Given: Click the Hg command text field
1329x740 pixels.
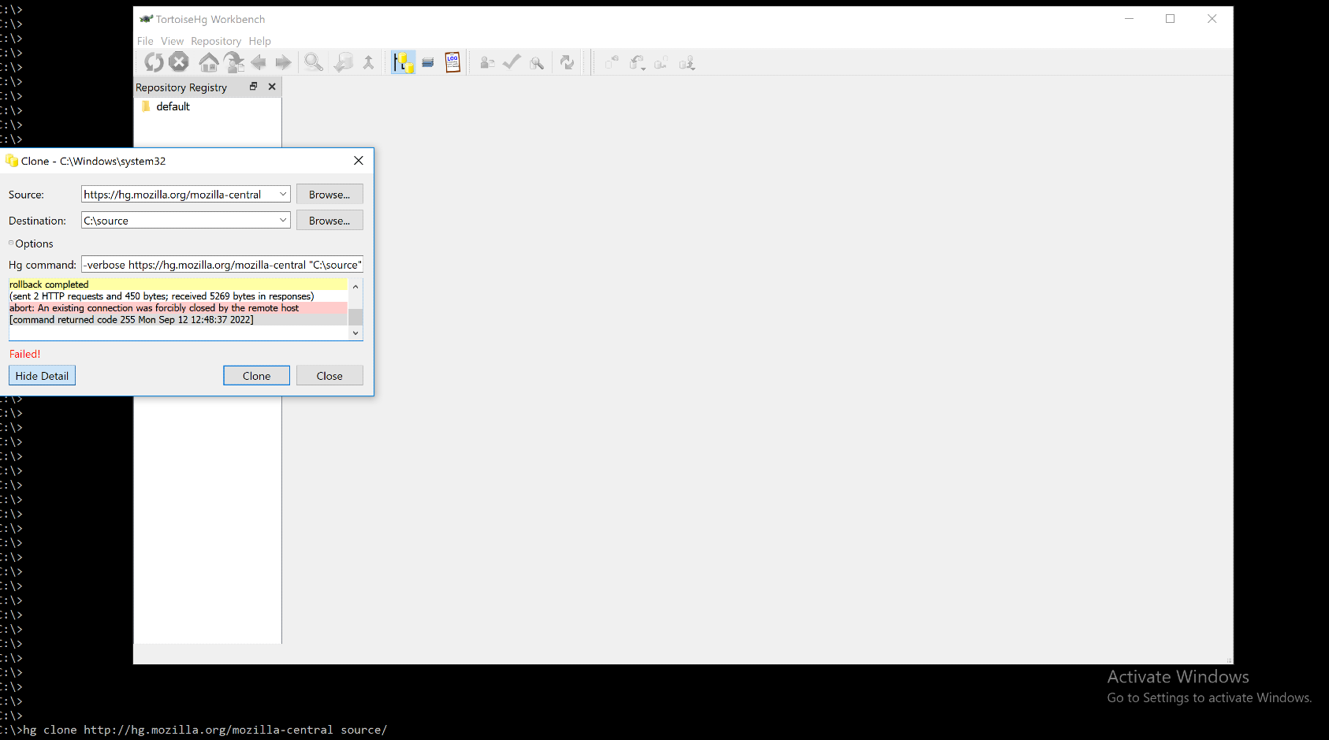Looking at the screenshot, I should [x=222, y=265].
